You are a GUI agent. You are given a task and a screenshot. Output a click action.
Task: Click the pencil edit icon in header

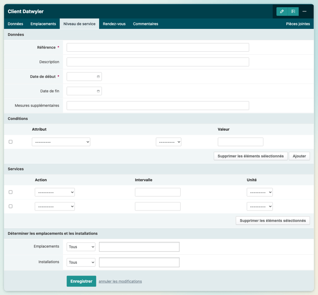tap(282, 11)
